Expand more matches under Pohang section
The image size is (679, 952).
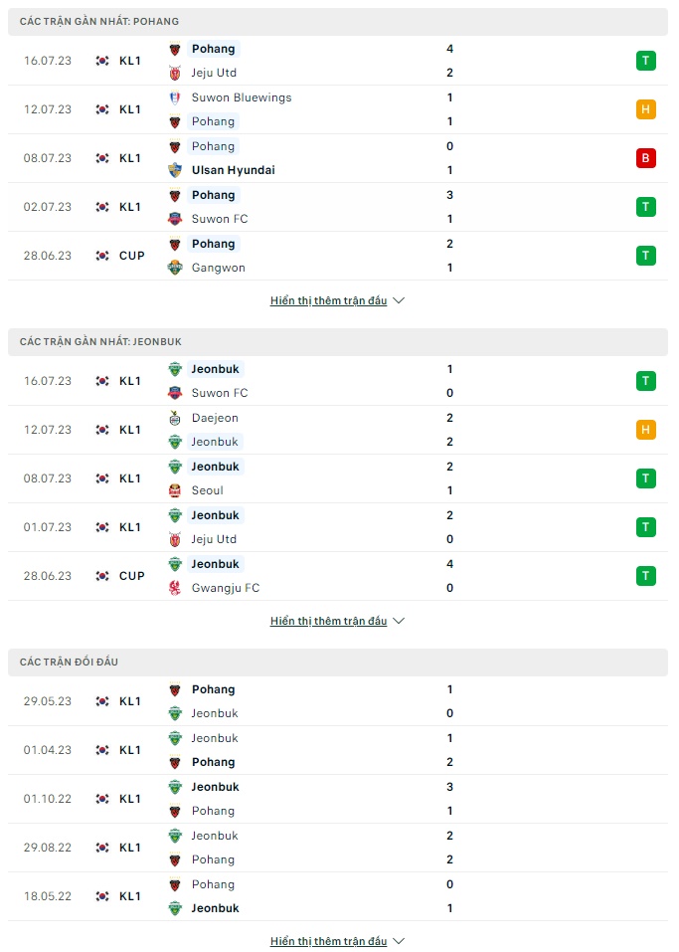(x=337, y=300)
